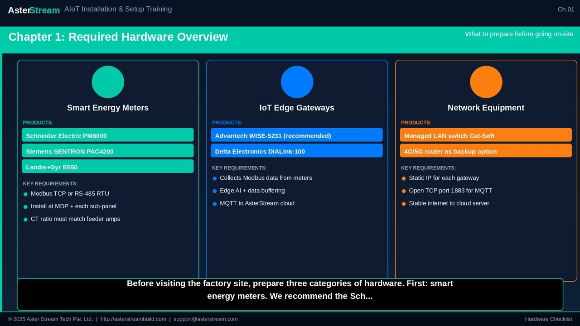The image size is (580, 326).
Task: Click PRODUCTS label in Network Equipment card
Action: [x=416, y=123]
